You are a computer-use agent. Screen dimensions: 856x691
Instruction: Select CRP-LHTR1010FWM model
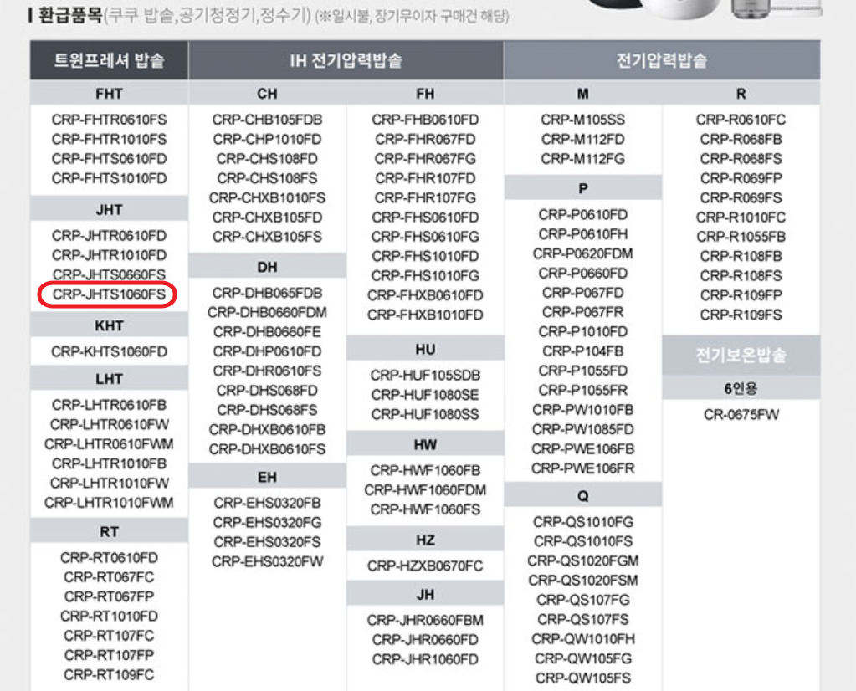click(x=109, y=503)
